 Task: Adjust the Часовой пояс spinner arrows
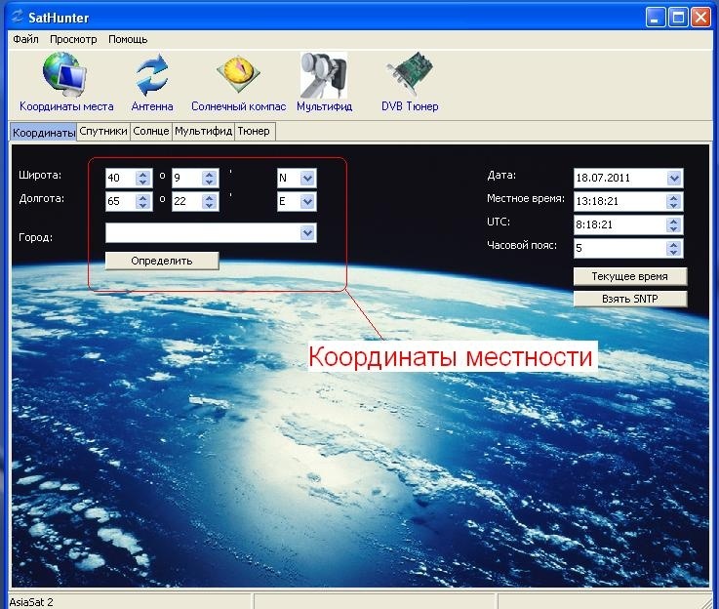coord(674,248)
